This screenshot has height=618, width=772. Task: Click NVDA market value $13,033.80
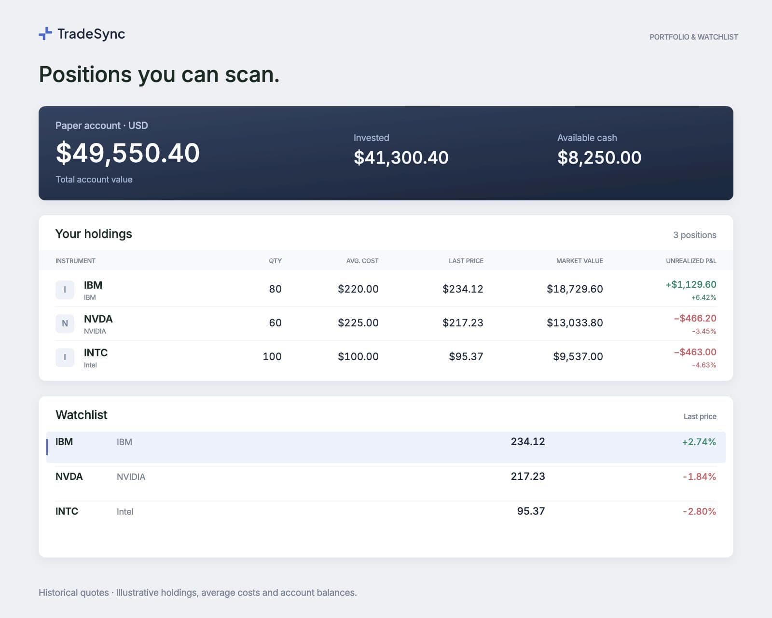pyautogui.click(x=575, y=323)
